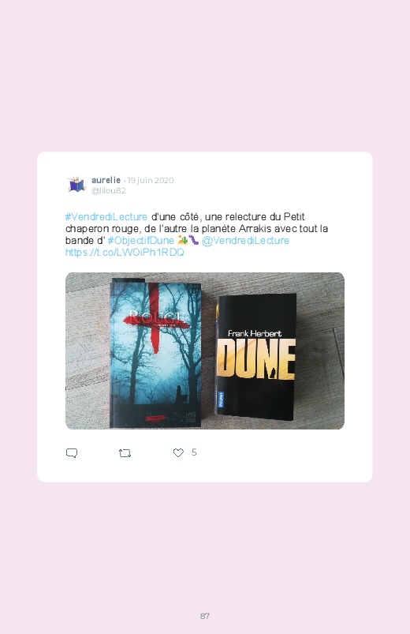Open the #VendrediLecture hashtag
Screen dimensions: 410x634
click(x=106, y=216)
